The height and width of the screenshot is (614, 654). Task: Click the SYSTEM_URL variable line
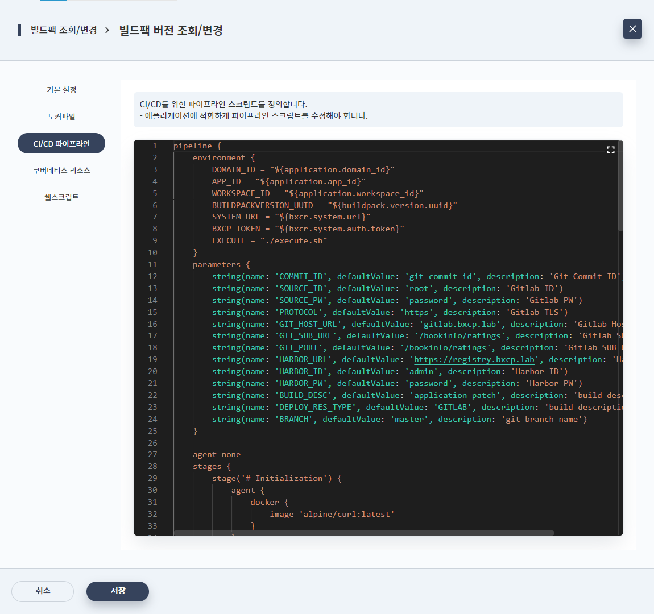click(291, 217)
